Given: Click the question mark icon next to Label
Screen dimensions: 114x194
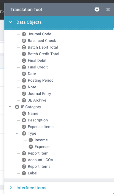Looking at the screenshot, I should click(x=24, y=173).
